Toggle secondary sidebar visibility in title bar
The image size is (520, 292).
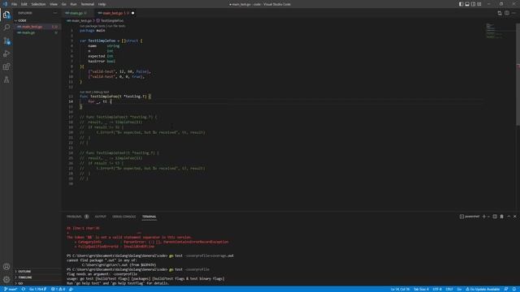point(473,4)
